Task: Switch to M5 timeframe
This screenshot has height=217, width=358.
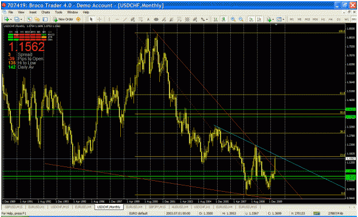Action: 300,20
